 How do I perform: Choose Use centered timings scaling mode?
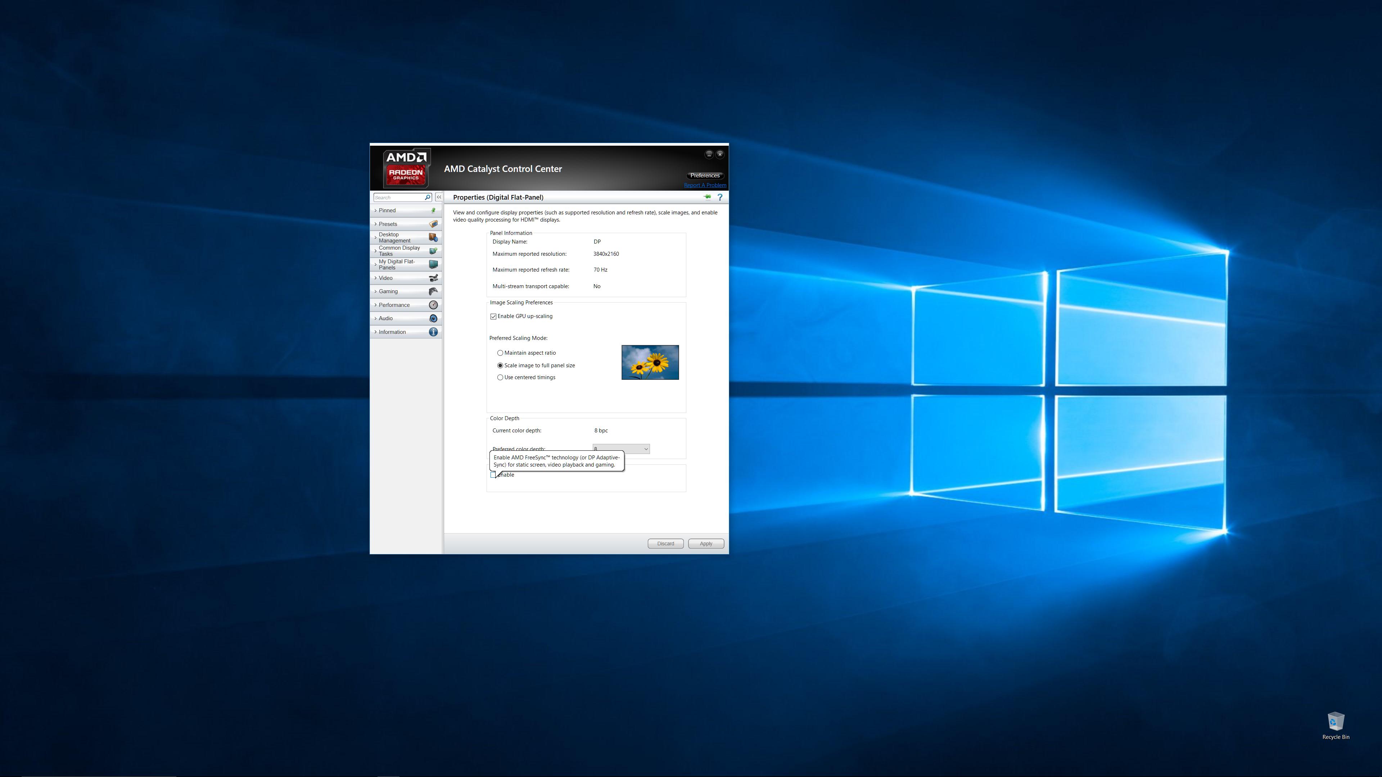[500, 377]
